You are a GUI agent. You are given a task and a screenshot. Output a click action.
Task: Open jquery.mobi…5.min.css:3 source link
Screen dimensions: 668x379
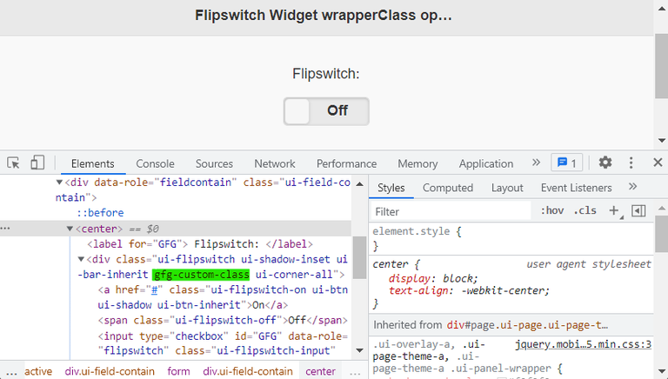click(x=584, y=344)
